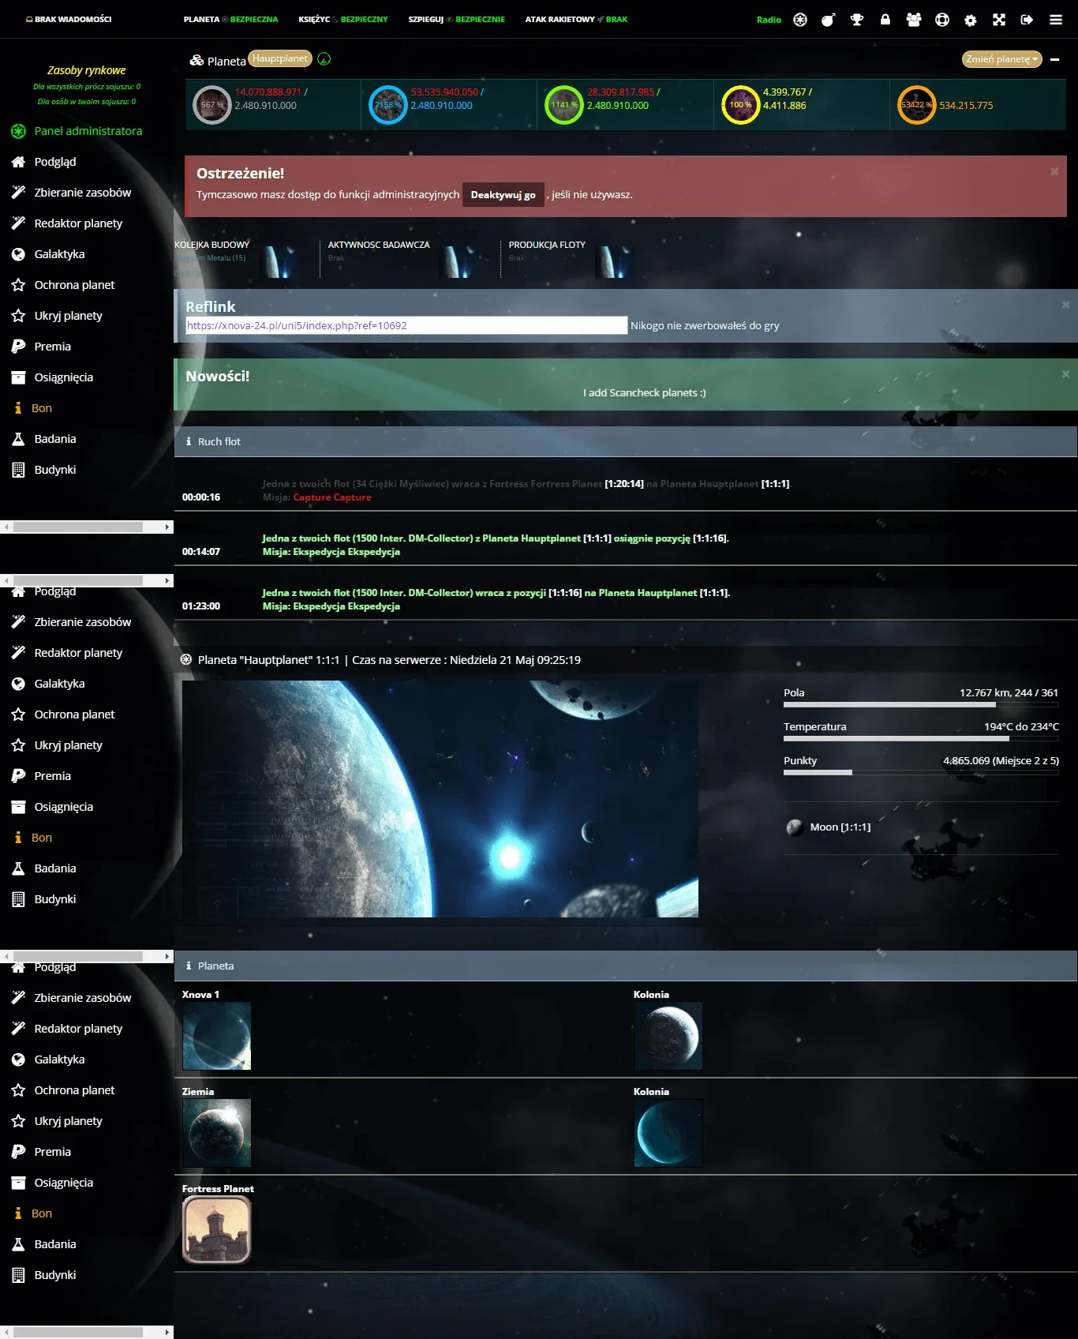The height and width of the screenshot is (1339, 1078).
Task: Click the Temperatura progress bar
Action: (x=921, y=738)
